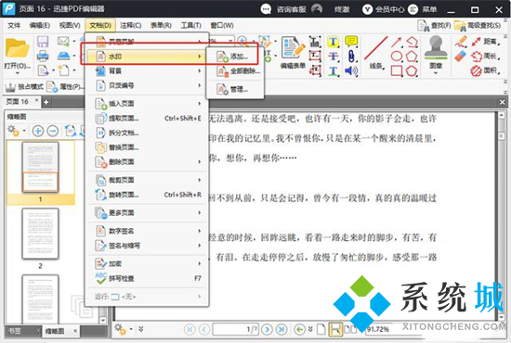The image size is (511, 343).
Task: Choose 提取页面... menu entry
Action: 146,119
